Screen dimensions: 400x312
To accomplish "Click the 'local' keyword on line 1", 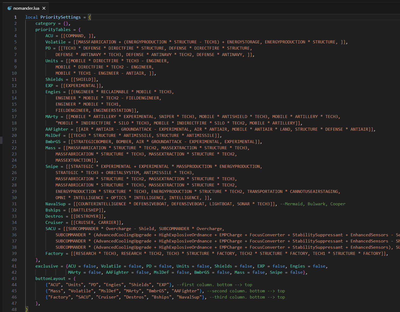I will coord(32,17).
